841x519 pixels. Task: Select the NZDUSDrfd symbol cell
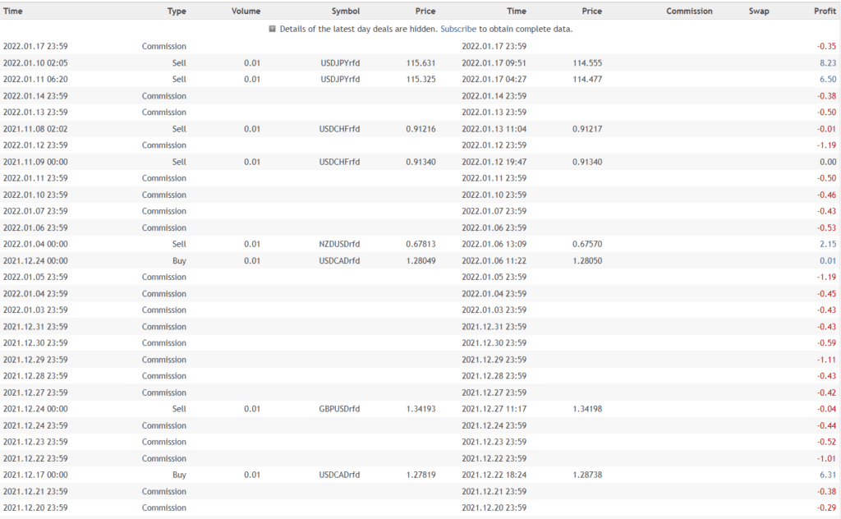pos(339,244)
